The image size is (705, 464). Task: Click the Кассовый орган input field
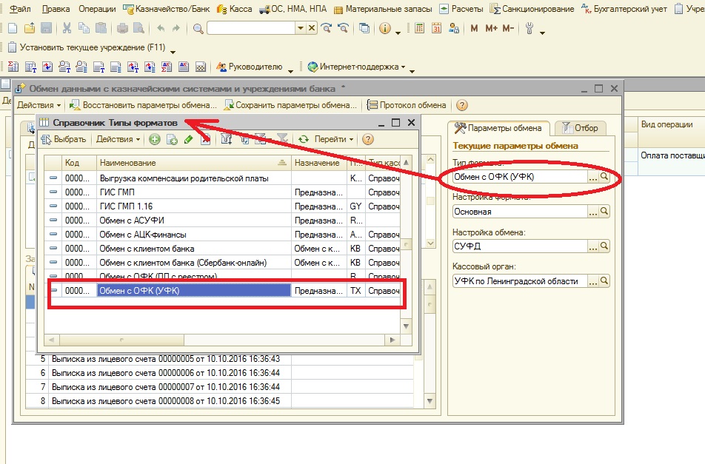click(520, 281)
